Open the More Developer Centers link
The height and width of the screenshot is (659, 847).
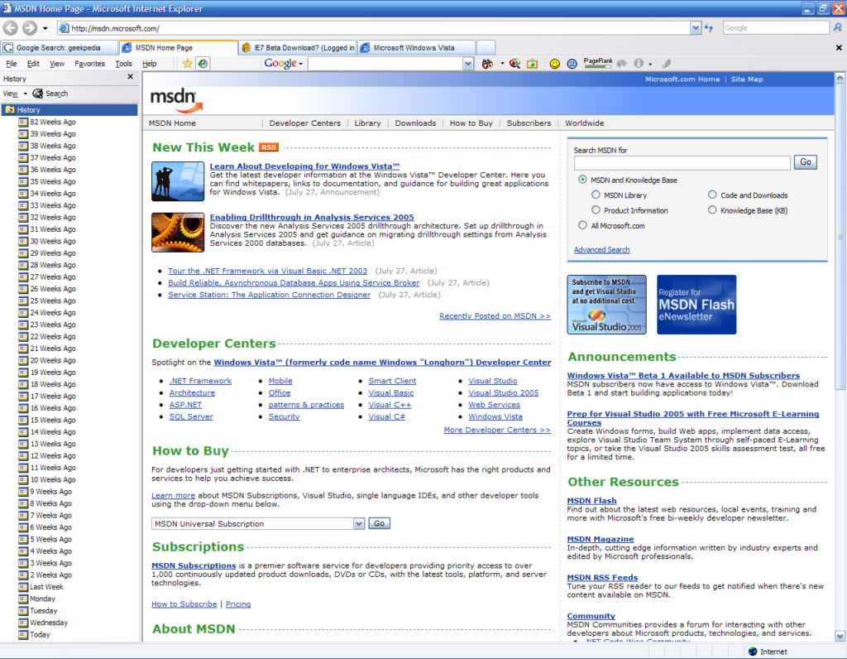pos(497,430)
